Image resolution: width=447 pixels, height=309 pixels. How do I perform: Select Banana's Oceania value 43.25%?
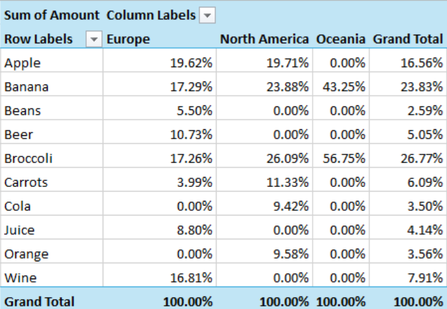coord(347,88)
